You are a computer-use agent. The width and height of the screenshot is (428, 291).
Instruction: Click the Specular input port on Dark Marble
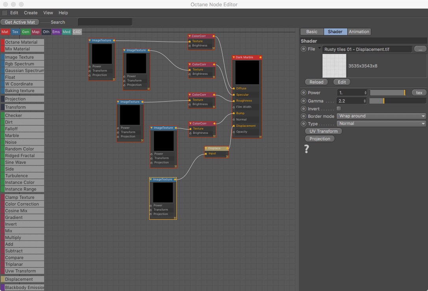[x=234, y=95]
